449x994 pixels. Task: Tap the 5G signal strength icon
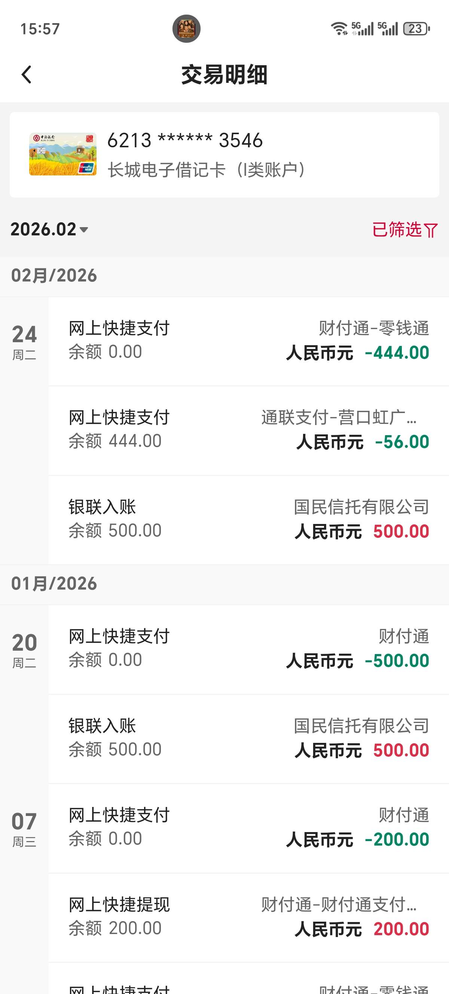[363, 28]
